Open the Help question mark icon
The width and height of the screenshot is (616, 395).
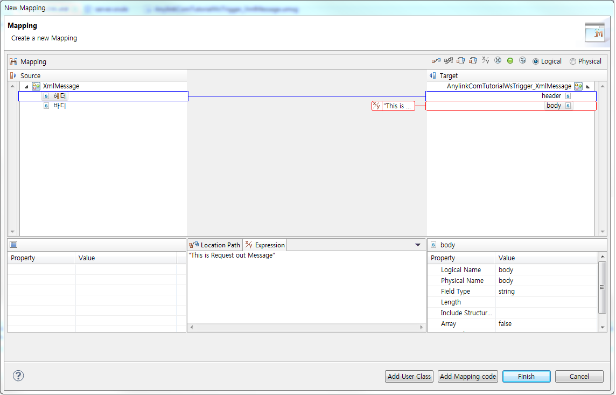pos(18,376)
